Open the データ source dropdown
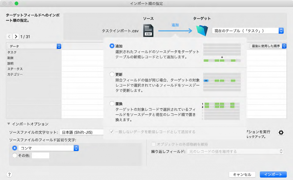This screenshot has height=180, width=293. coord(34,46)
